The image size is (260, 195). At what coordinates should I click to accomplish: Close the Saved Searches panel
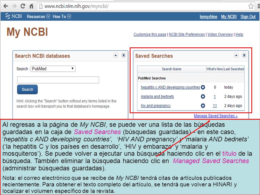click(x=244, y=55)
